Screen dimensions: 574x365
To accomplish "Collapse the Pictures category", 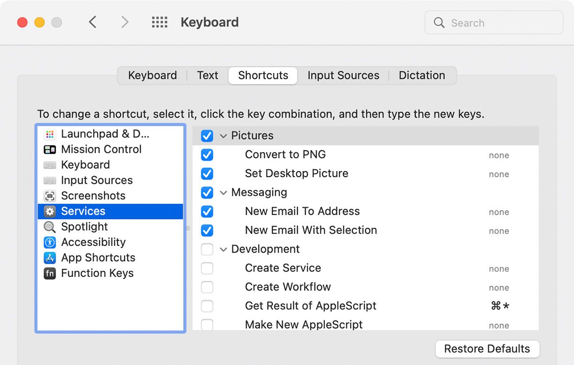I will click(223, 136).
